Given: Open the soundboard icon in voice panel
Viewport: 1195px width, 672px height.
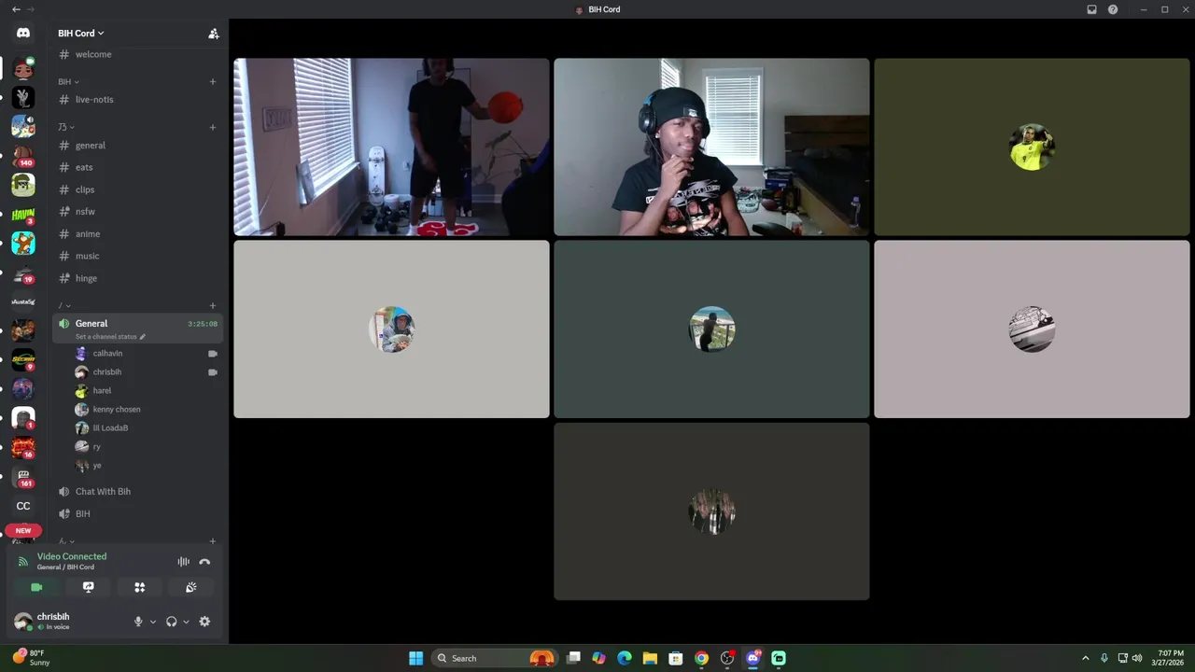Looking at the screenshot, I should pyautogui.click(x=191, y=587).
